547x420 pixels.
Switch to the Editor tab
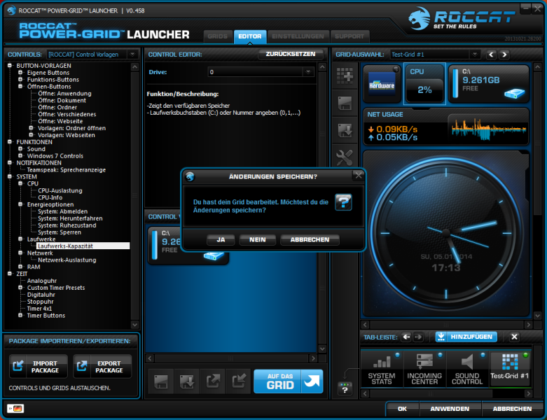pyautogui.click(x=250, y=36)
